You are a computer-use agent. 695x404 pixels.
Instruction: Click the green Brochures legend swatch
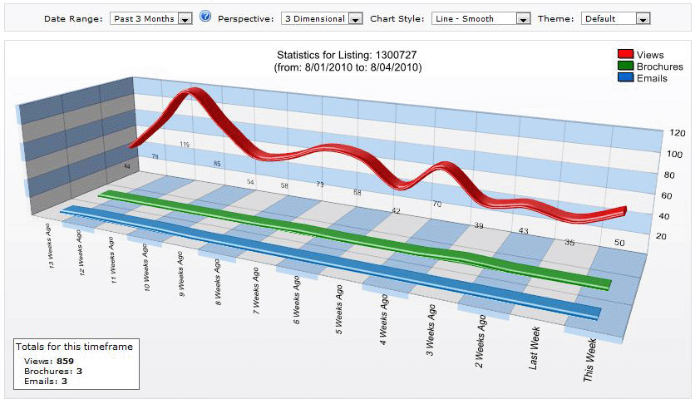(x=625, y=67)
